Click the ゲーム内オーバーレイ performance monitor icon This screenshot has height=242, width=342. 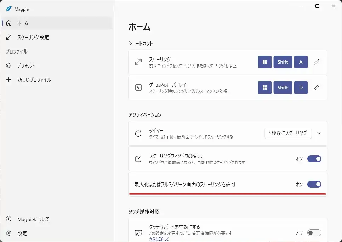pos(138,88)
